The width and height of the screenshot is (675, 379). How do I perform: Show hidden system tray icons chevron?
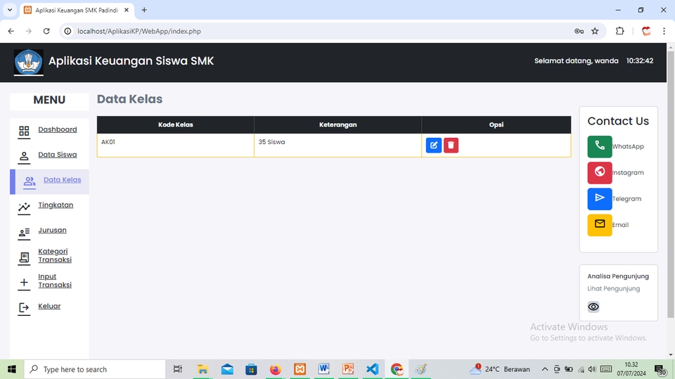click(x=544, y=369)
